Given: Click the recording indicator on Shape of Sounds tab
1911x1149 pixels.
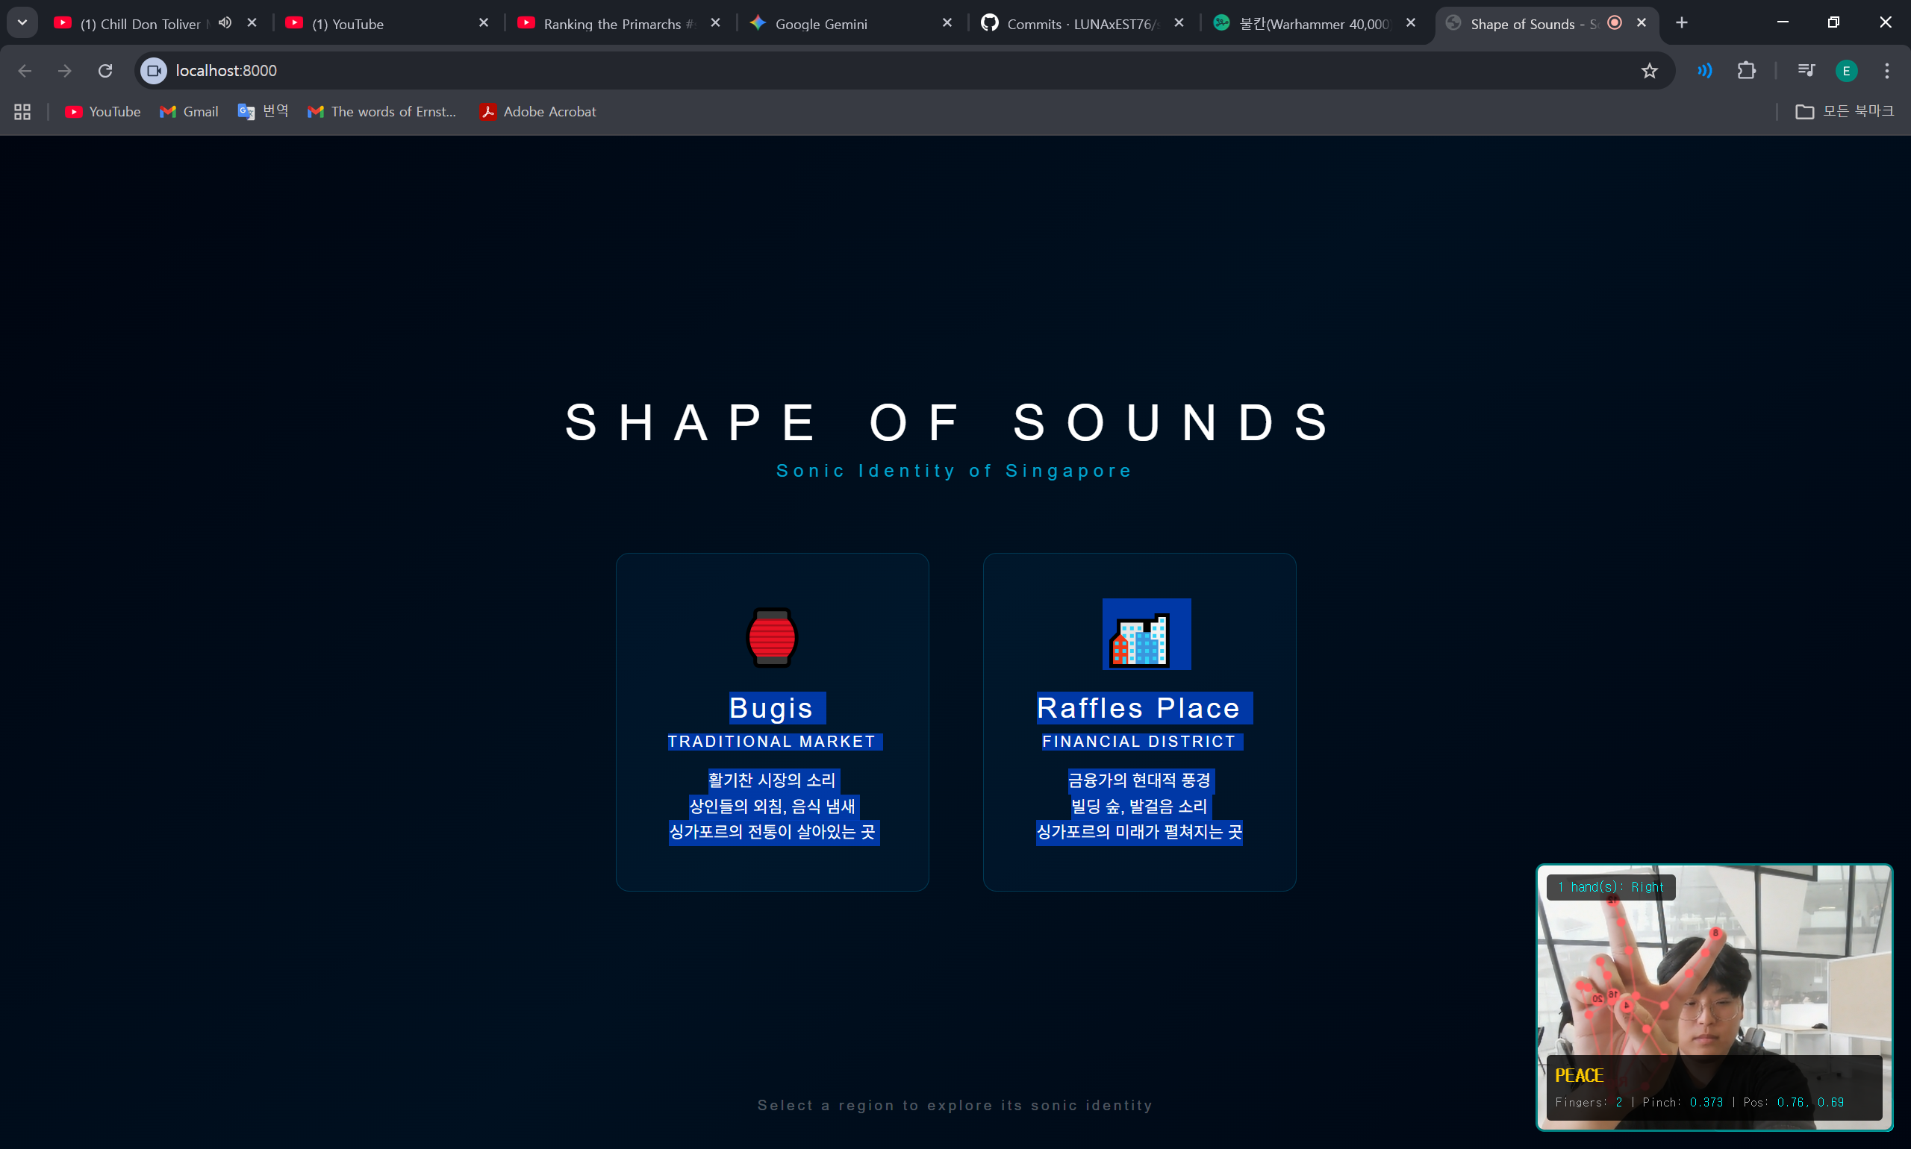Looking at the screenshot, I should (x=1615, y=23).
